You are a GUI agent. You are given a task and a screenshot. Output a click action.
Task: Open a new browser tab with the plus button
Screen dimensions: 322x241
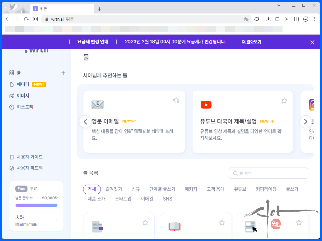click(99, 9)
